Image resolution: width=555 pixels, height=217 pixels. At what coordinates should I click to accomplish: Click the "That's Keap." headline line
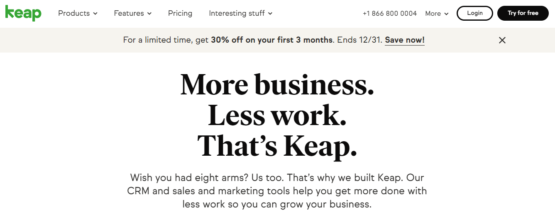(277, 145)
